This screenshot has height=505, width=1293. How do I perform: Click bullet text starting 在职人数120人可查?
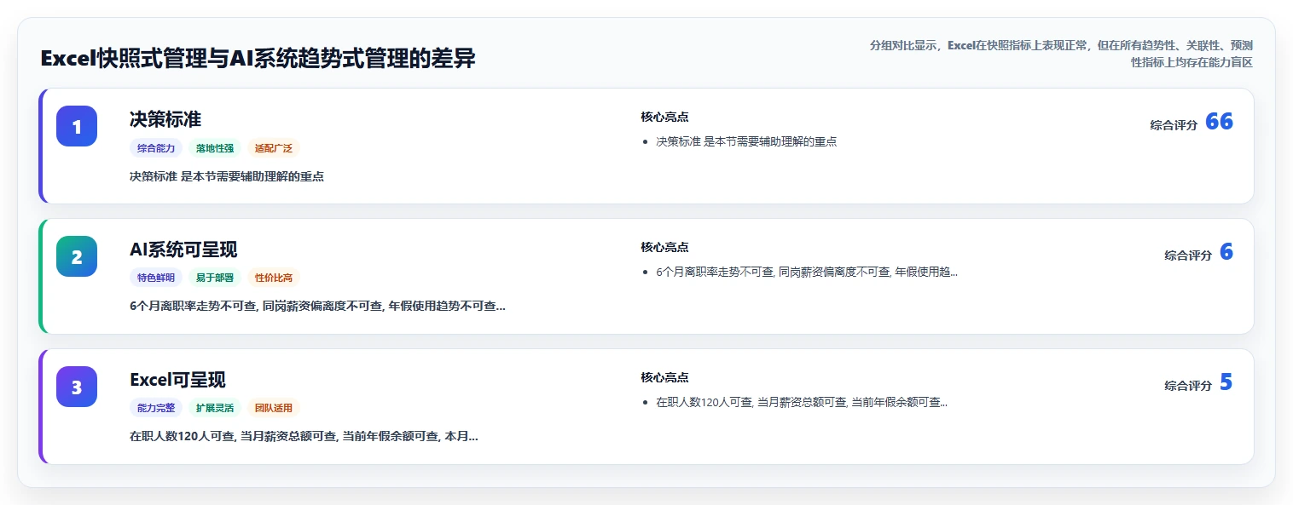coord(802,402)
